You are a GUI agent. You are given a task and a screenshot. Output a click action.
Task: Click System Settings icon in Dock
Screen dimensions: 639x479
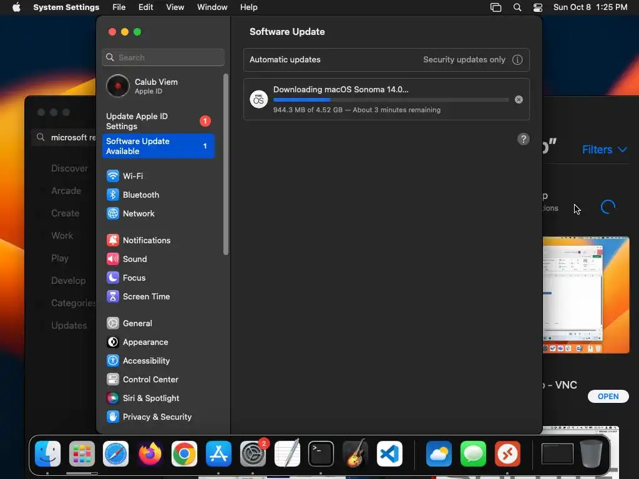pos(253,453)
